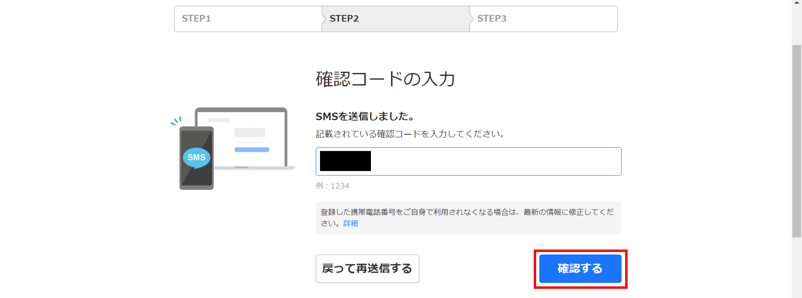Open the 詳細 link
802x298 pixels.
click(x=350, y=223)
